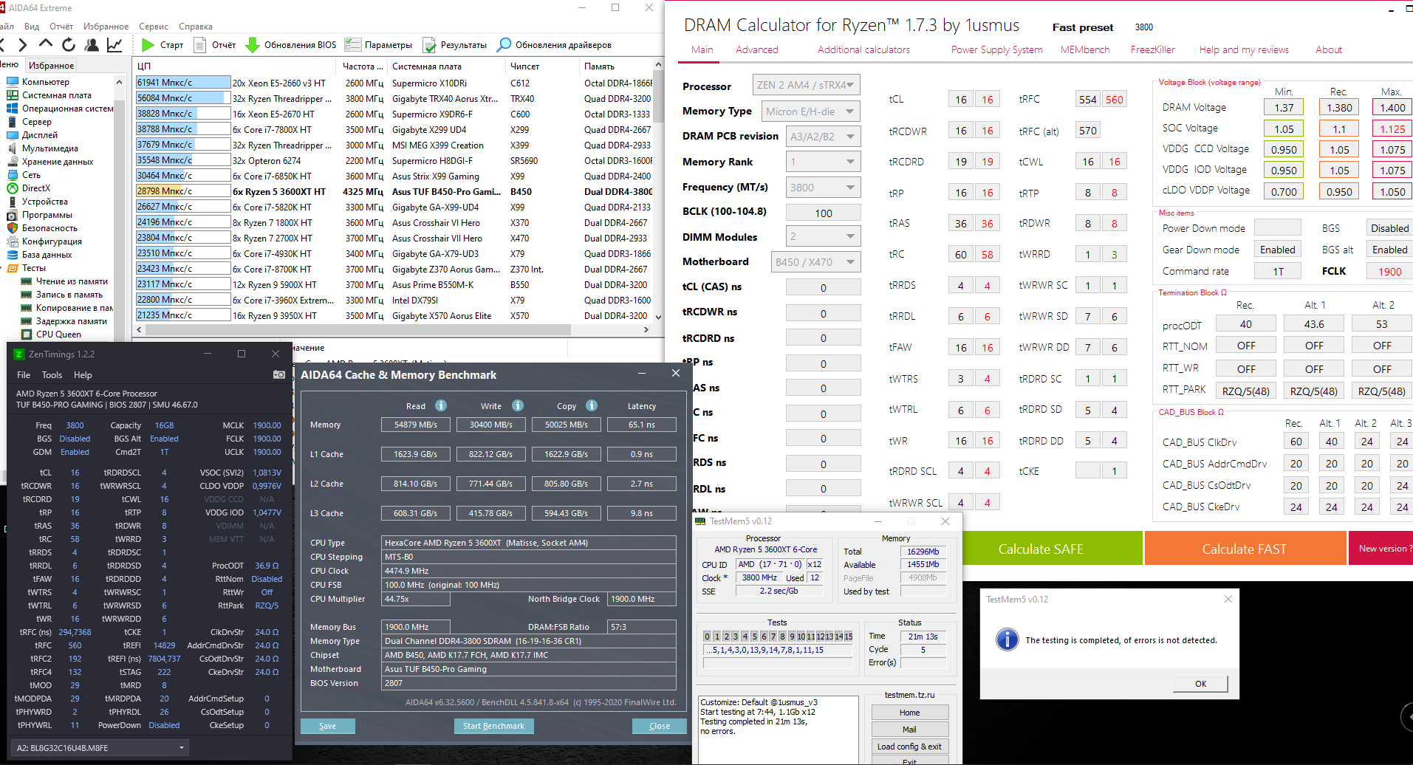Click the green Start play icon in AIDA64

(x=148, y=45)
